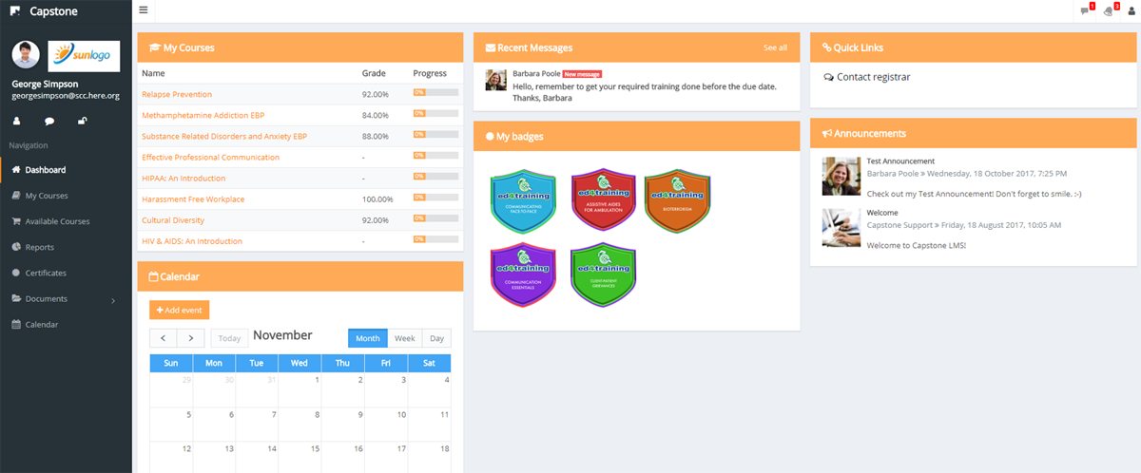
Task: Toggle the hamburger sidebar menu
Action: [143, 10]
